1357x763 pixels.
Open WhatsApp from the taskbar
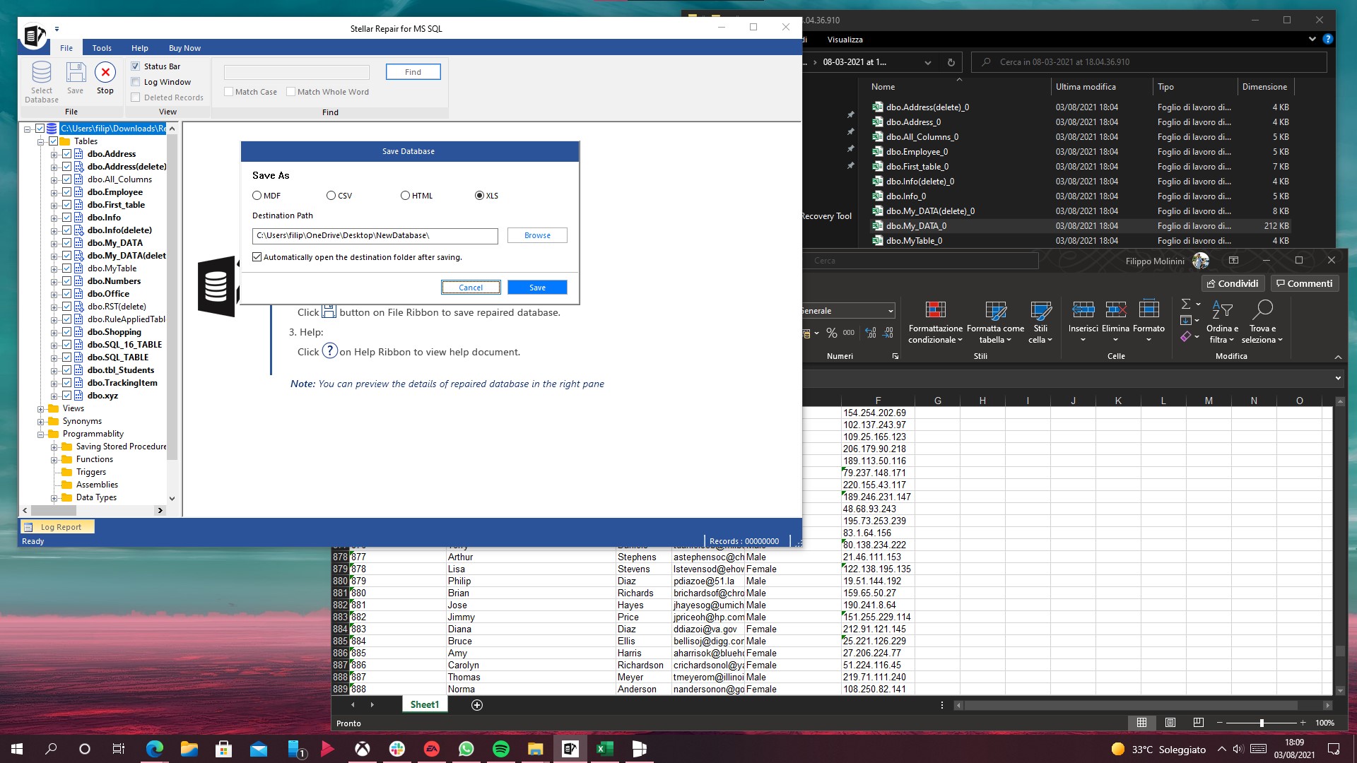(466, 749)
